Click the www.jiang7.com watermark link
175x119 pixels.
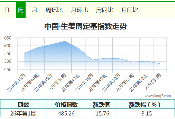pos(158,96)
